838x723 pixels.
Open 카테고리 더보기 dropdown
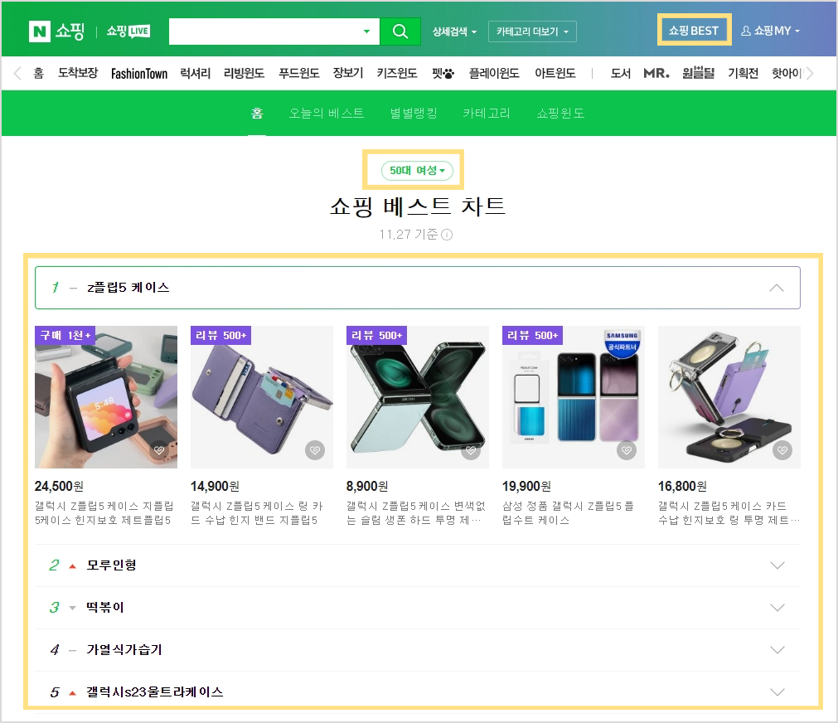tap(532, 32)
